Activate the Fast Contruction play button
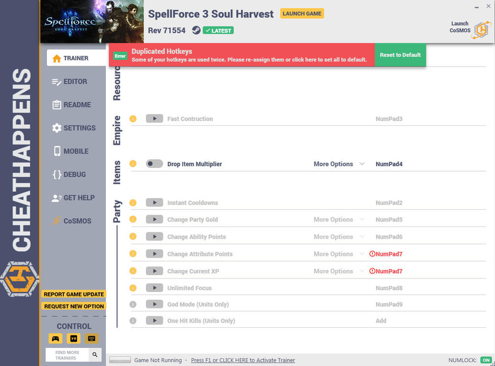The height and width of the screenshot is (366, 495). coord(154,118)
